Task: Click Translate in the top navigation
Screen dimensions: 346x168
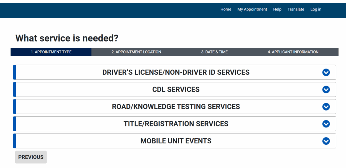Action: 296,9
